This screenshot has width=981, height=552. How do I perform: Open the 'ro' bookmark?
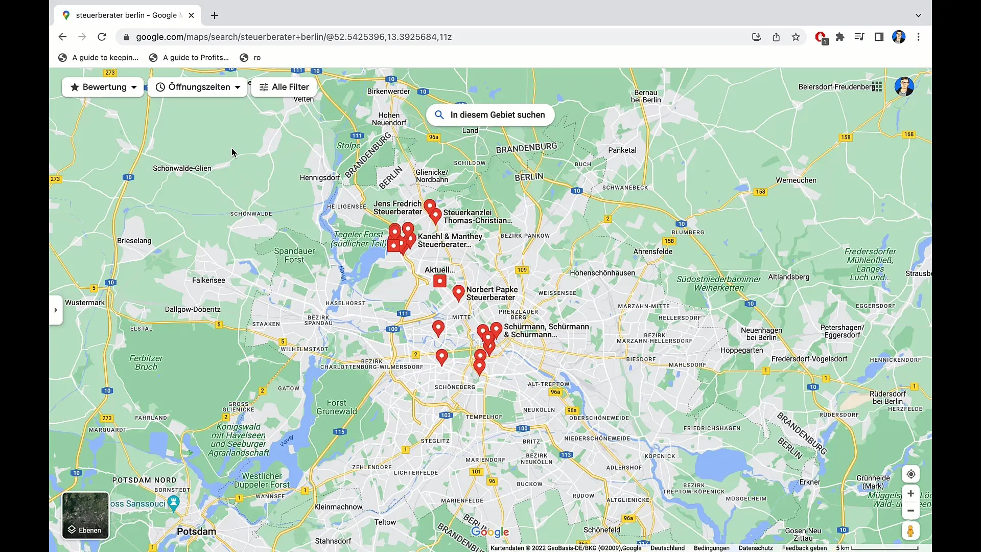[x=250, y=58]
